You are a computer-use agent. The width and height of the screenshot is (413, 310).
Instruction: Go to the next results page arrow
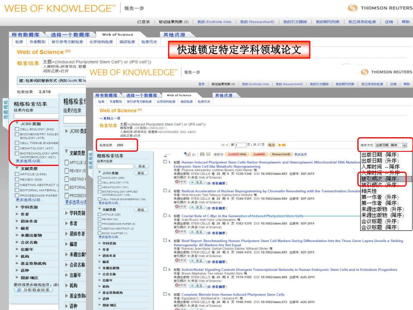[x=280, y=145]
